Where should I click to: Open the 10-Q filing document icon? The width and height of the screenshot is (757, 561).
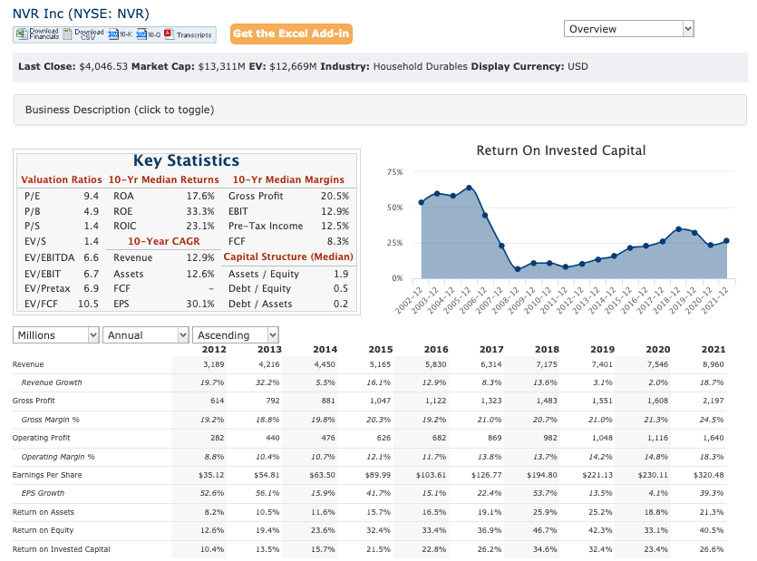[141, 34]
